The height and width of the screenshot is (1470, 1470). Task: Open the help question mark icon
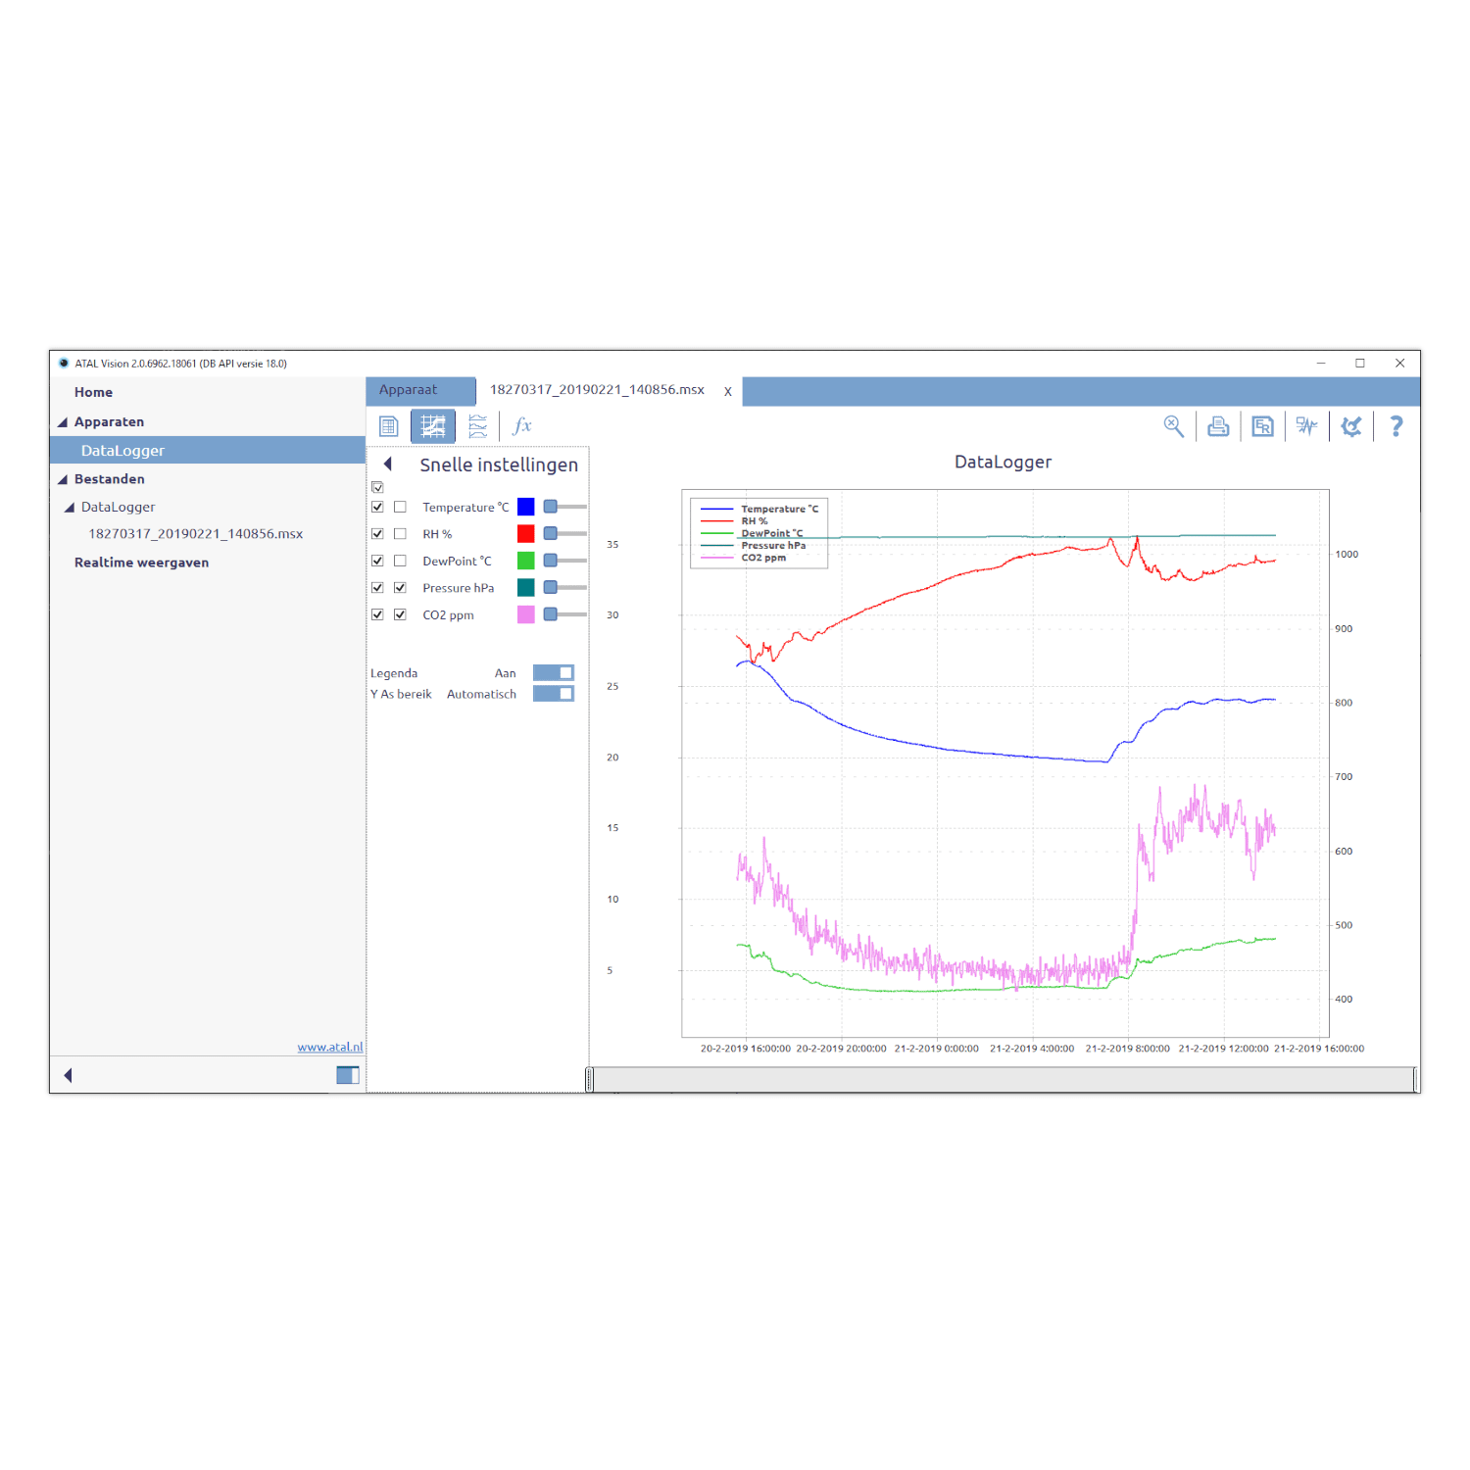(1396, 426)
